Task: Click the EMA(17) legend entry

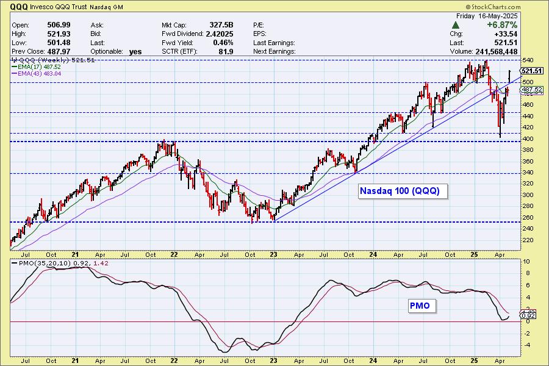Action: pos(37,67)
